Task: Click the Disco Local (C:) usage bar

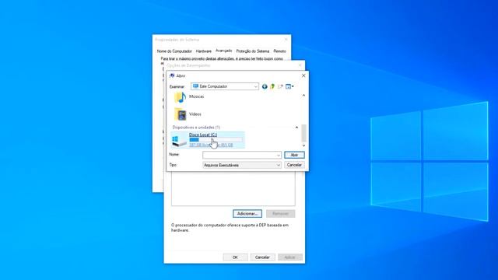Action: [216, 140]
